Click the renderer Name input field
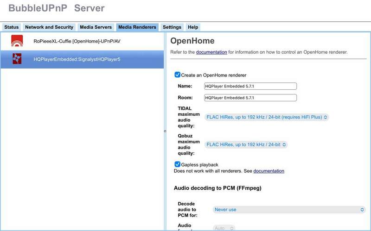Screen dimensions: 371x231 click(250, 86)
